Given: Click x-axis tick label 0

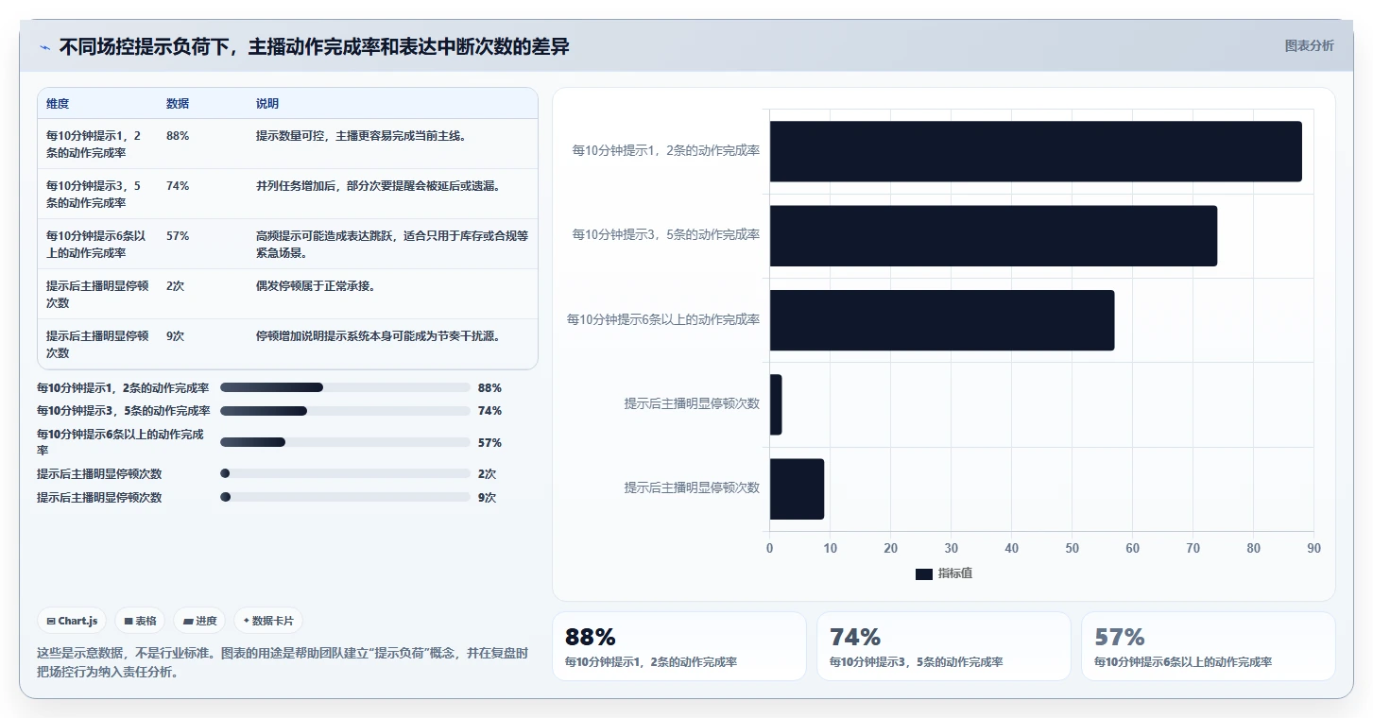Looking at the screenshot, I should pyautogui.click(x=769, y=548).
